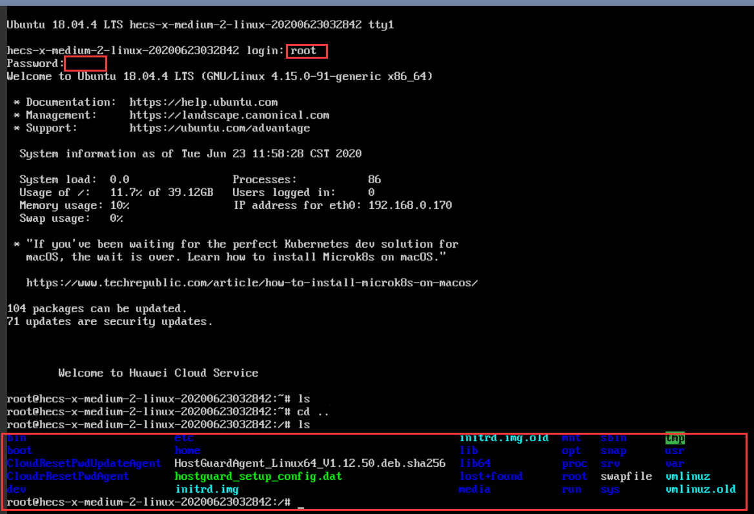Screen dimensions: 754x514
Task: Click the 'boot' directory name
Action: click(x=19, y=451)
